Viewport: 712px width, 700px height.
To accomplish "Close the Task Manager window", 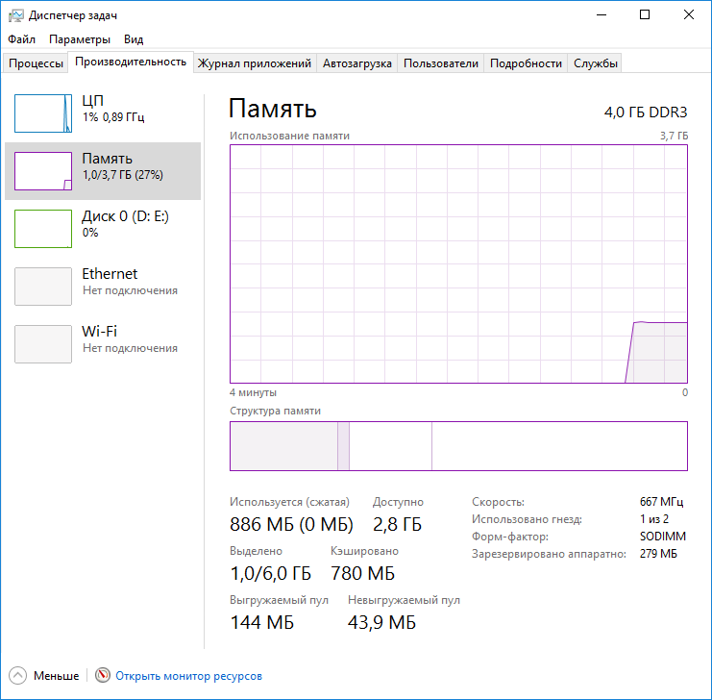I will point(688,15).
